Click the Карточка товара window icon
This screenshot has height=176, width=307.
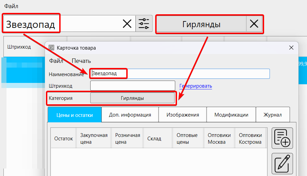tap(51, 48)
